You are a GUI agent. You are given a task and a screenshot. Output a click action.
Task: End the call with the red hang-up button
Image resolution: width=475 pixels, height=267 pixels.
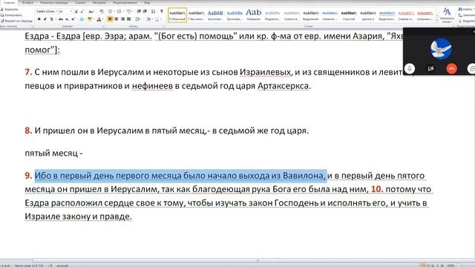coord(451,69)
